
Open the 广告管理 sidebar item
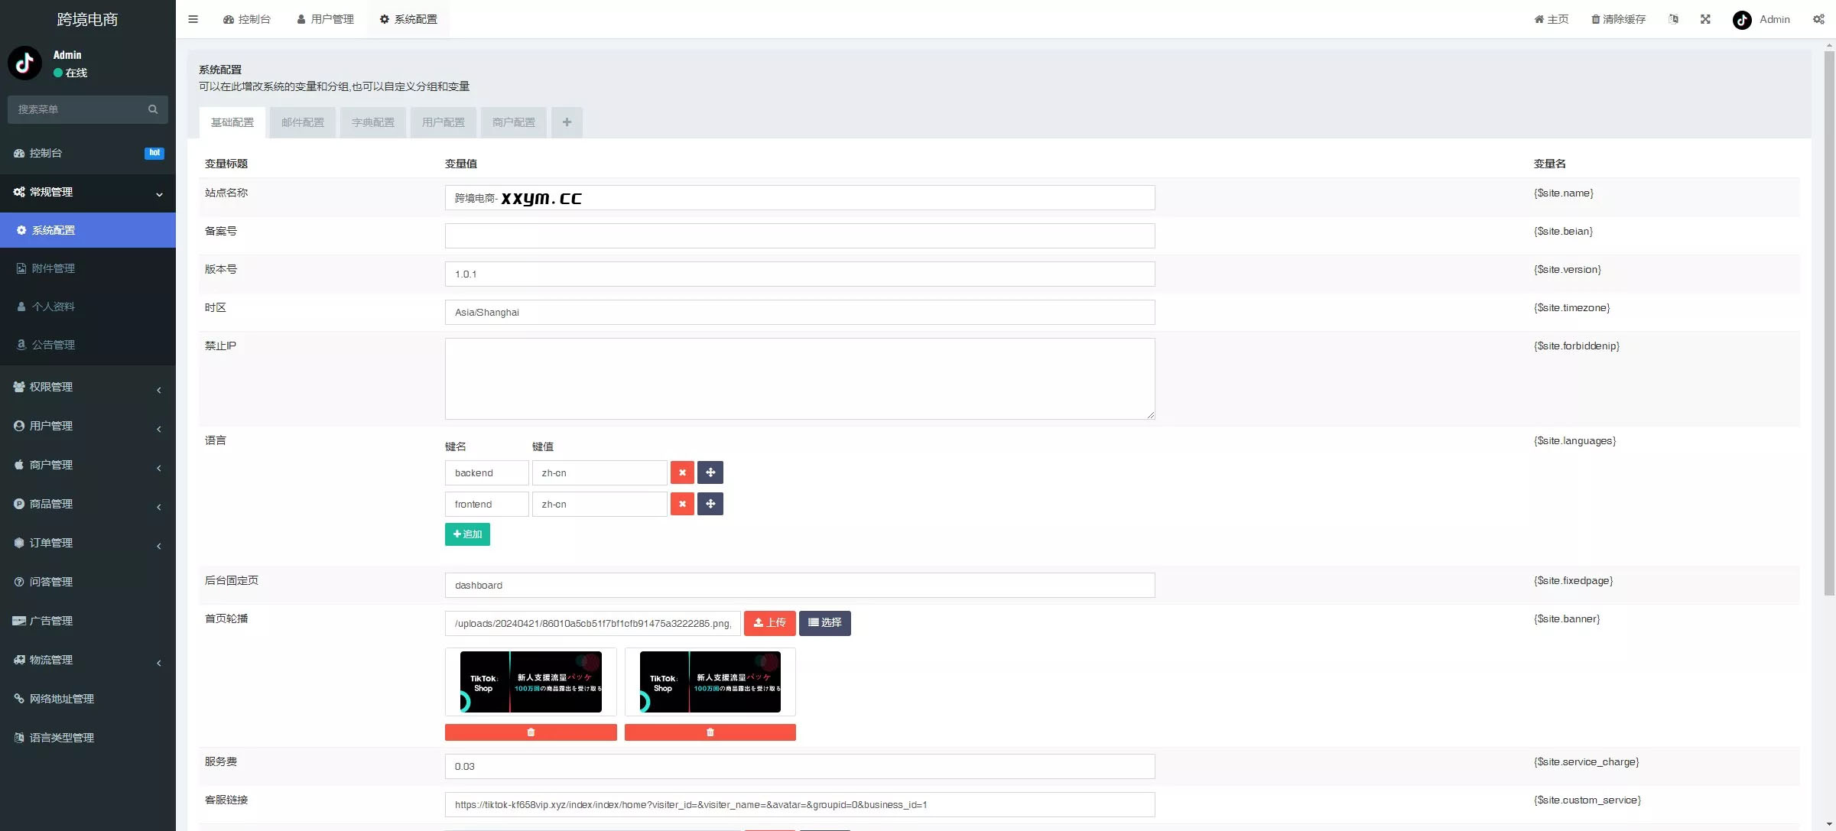pyautogui.click(x=88, y=621)
